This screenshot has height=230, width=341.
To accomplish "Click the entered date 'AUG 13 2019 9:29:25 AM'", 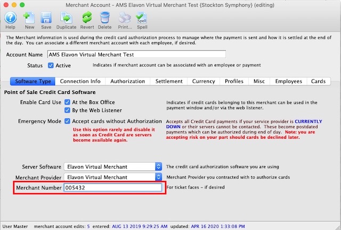I will click(140, 226).
